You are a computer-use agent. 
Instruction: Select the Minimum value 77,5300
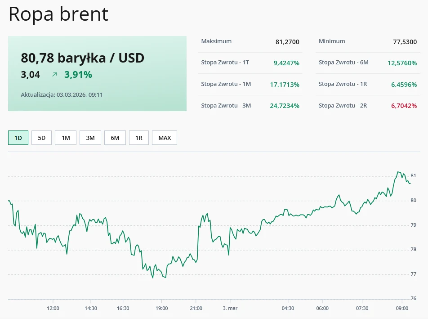click(x=403, y=42)
